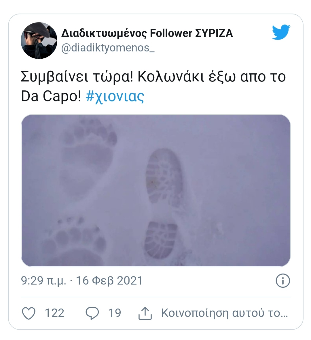Open the snow footprints photo

pyautogui.click(x=155, y=190)
